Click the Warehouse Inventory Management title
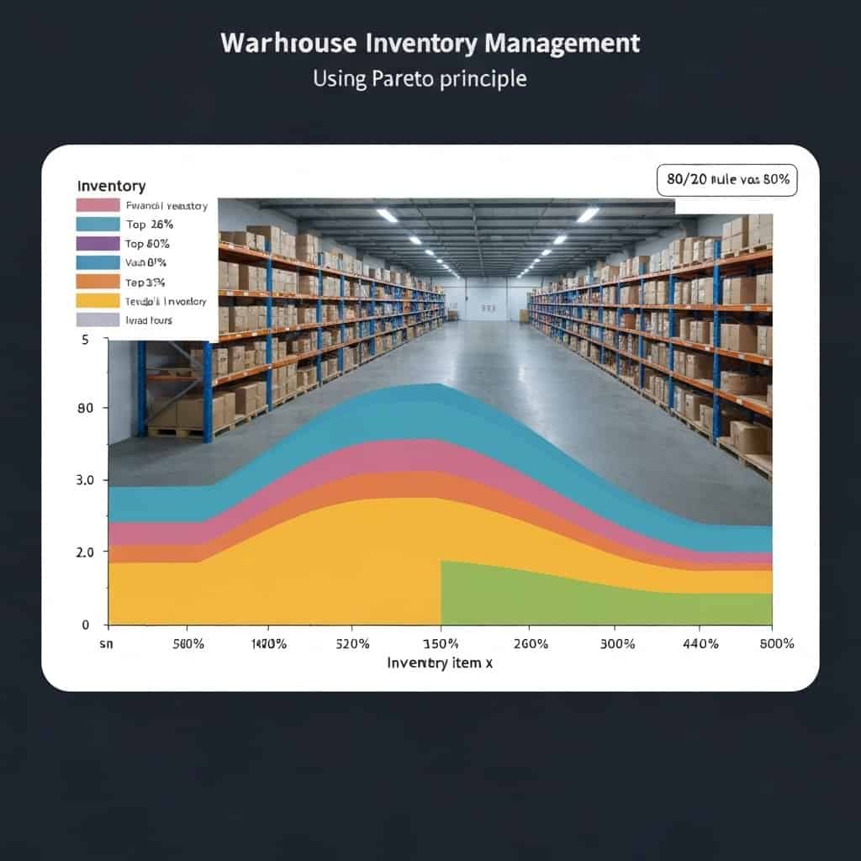 coord(430,43)
